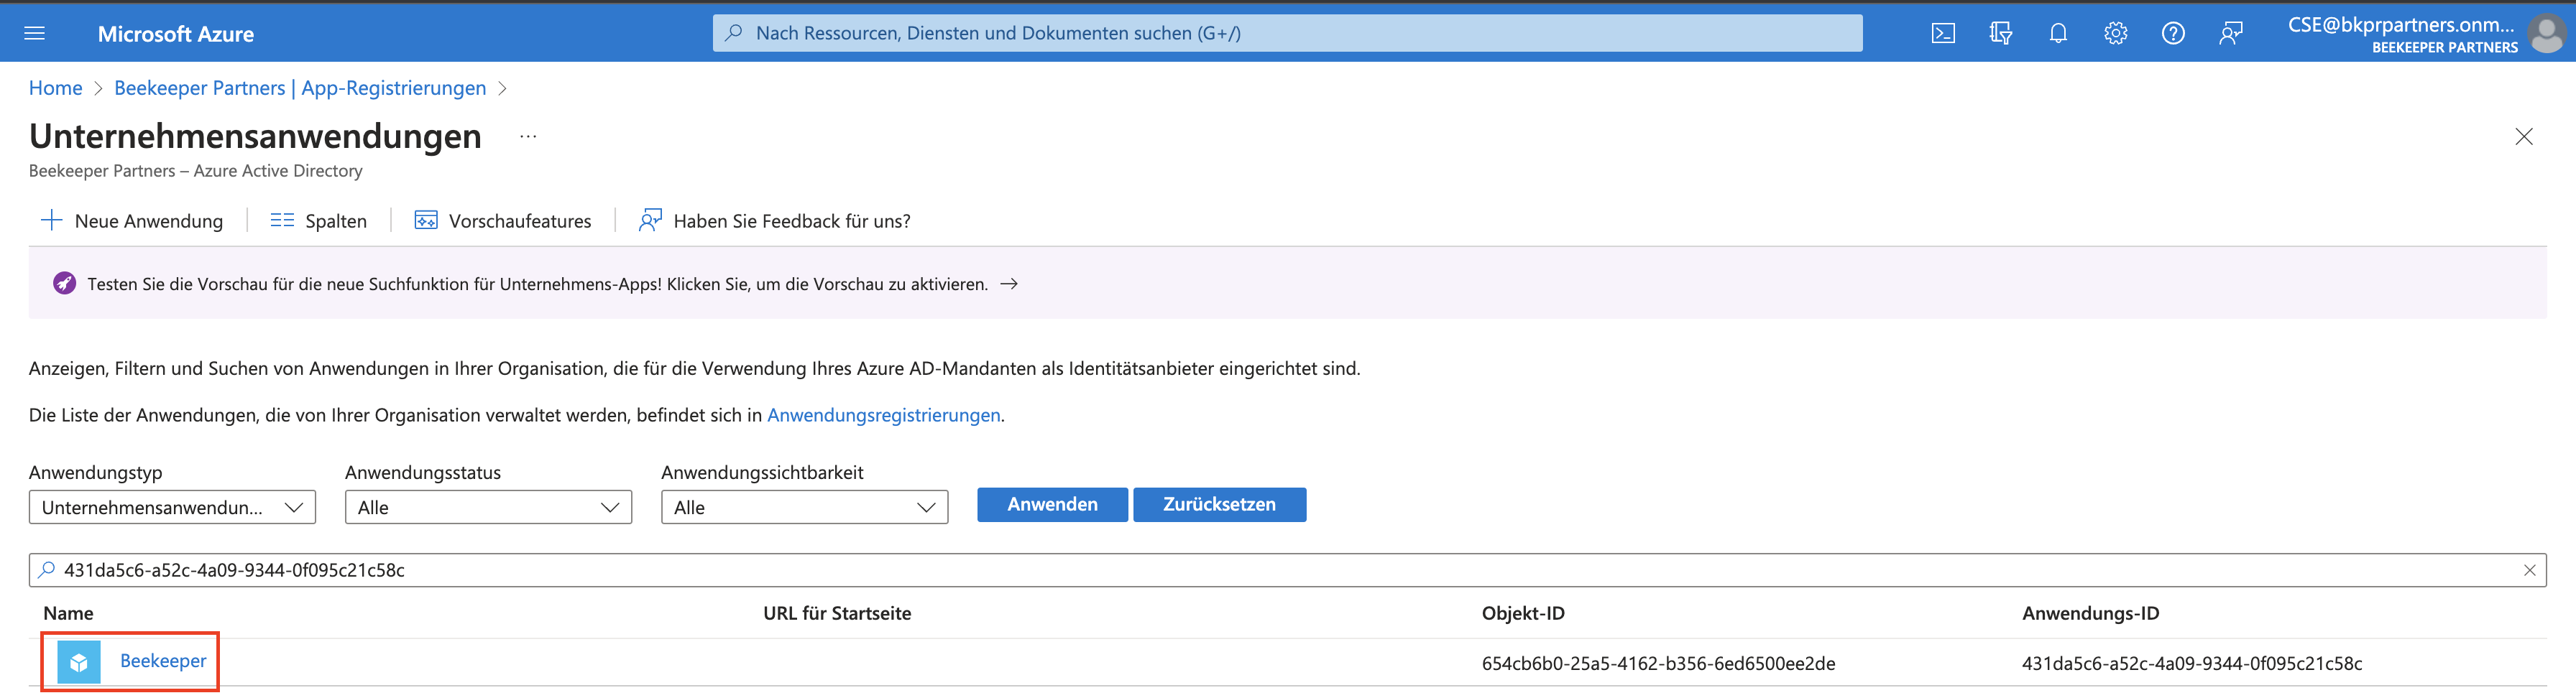
Task: Click the Spalten columns icon
Action: (x=282, y=220)
